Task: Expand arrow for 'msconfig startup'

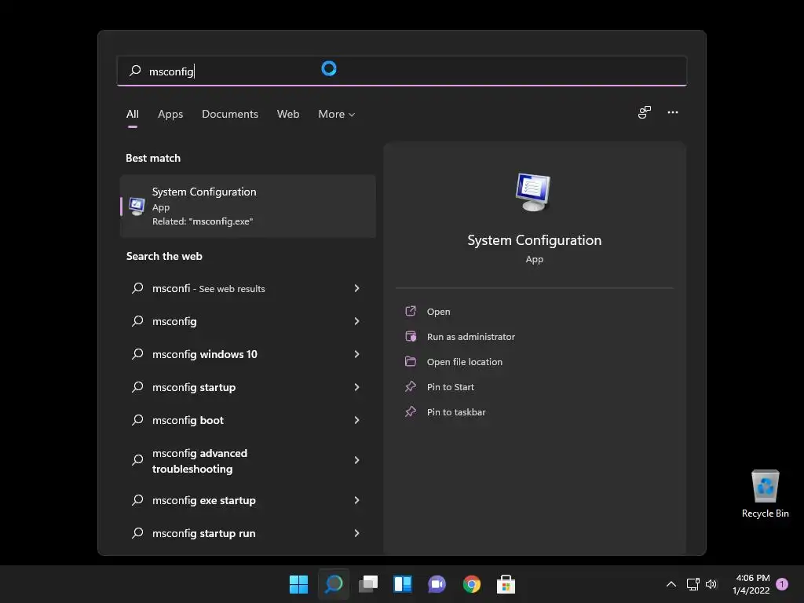Action: [x=357, y=387]
